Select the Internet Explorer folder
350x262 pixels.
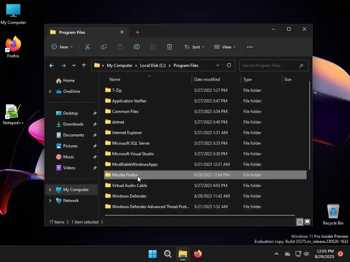pyautogui.click(x=205, y=133)
